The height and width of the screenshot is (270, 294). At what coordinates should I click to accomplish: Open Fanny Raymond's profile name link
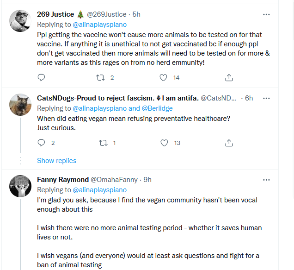62,180
